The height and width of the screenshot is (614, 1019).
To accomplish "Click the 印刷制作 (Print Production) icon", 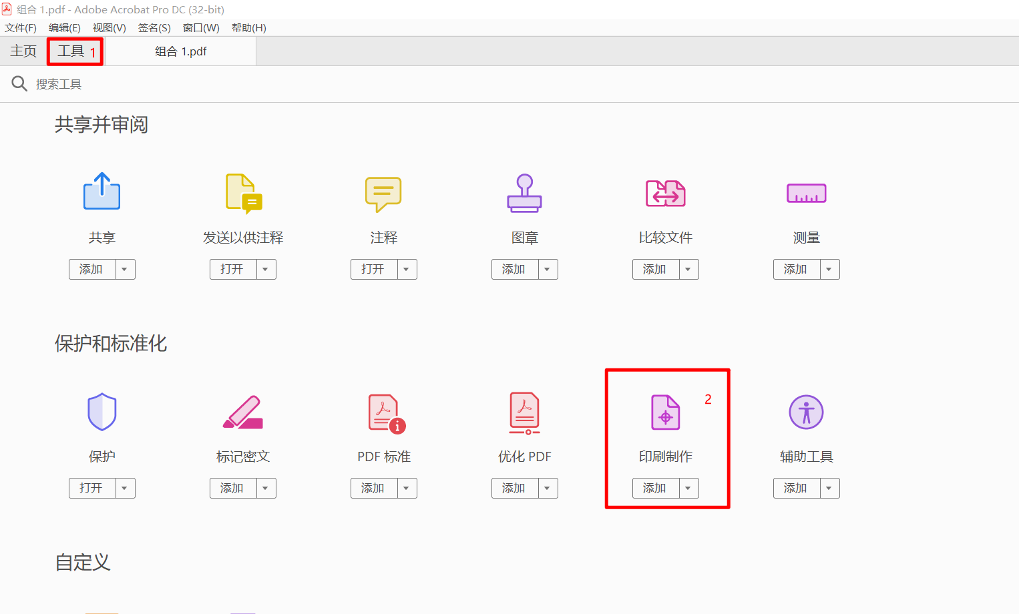I will tap(665, 412).
